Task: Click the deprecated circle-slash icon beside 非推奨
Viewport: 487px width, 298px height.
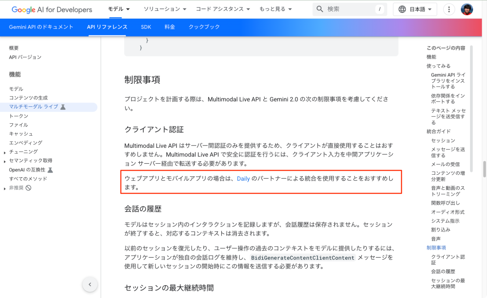Action: pyautogui.click(x=29, y=188)
